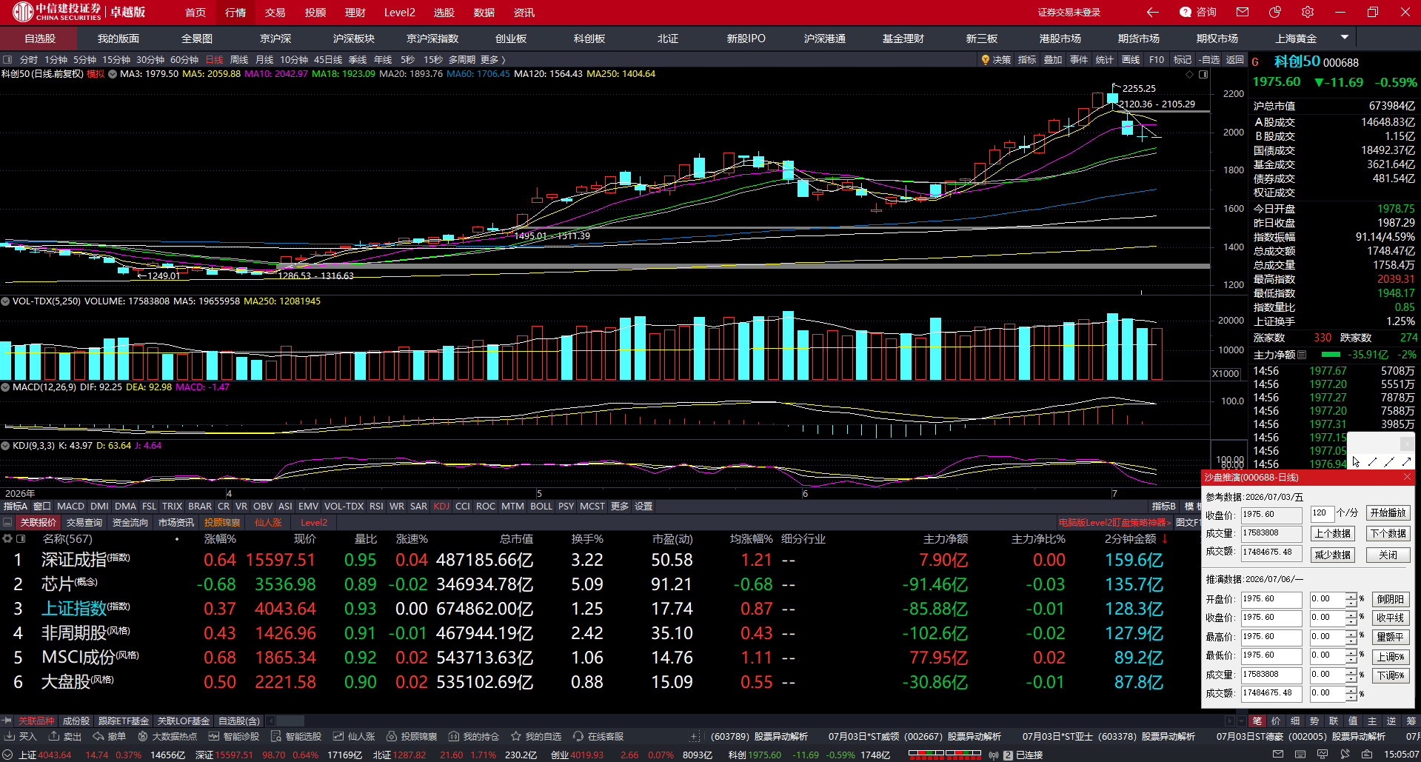Open settings gear in title bar
The width and height of the screenshot is (1421, 762).
click(x=1308, y=12)
